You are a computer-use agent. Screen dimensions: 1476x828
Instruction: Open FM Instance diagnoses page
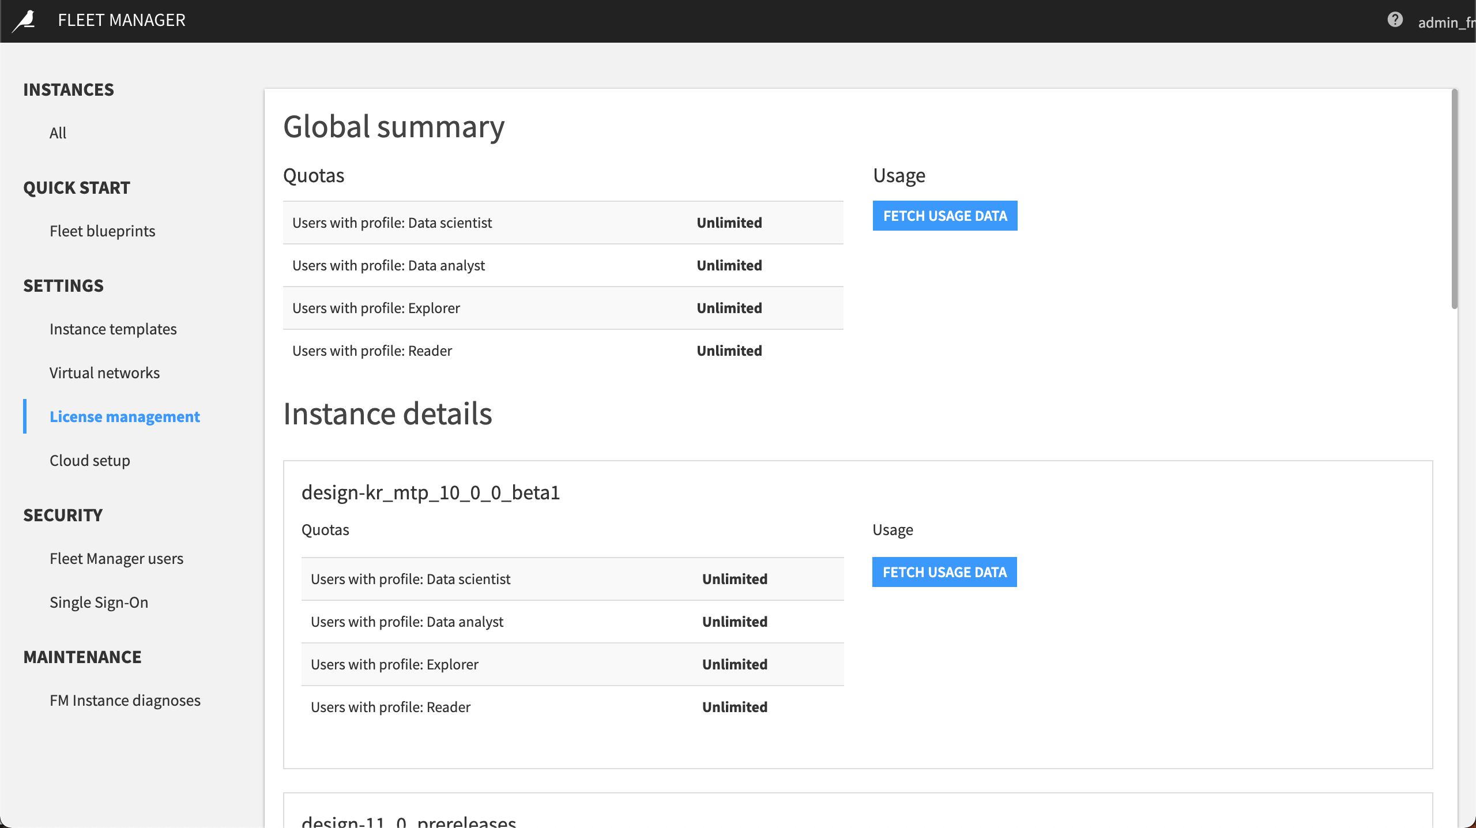pos(125,701)
